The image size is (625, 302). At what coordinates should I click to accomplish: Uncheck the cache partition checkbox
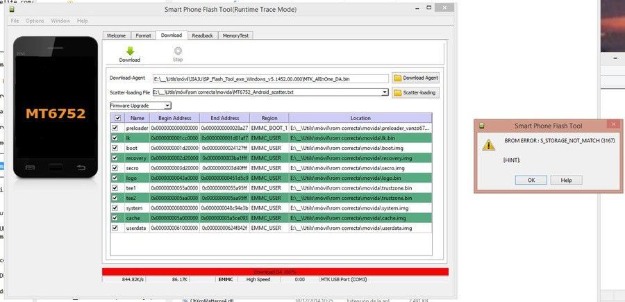115,218
